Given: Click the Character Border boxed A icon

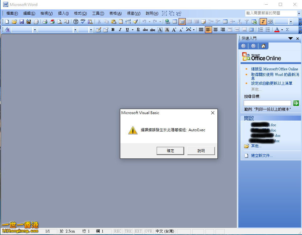Looking at the screenshot, I should pos(160,30).
